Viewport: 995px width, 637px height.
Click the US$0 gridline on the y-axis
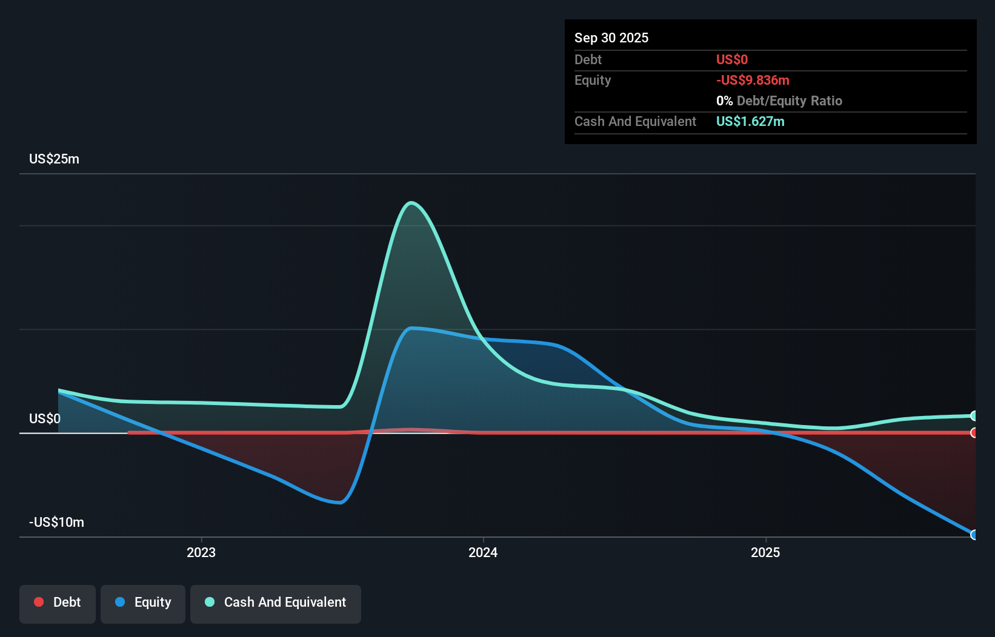[x=45, y=417]
